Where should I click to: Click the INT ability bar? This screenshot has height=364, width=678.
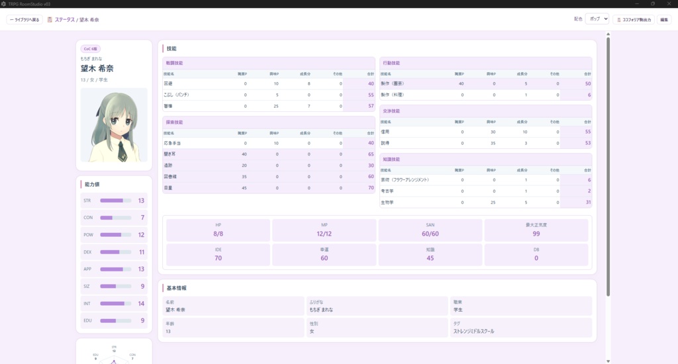115,304
